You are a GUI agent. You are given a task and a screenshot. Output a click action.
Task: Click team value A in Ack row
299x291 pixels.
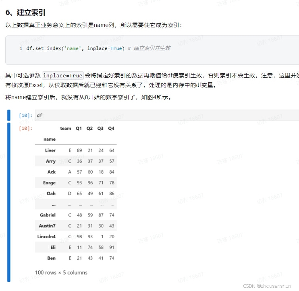tap(70, 172)
